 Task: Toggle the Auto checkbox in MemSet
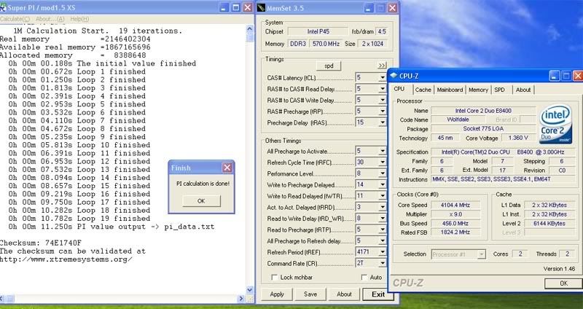click(364, 278)
